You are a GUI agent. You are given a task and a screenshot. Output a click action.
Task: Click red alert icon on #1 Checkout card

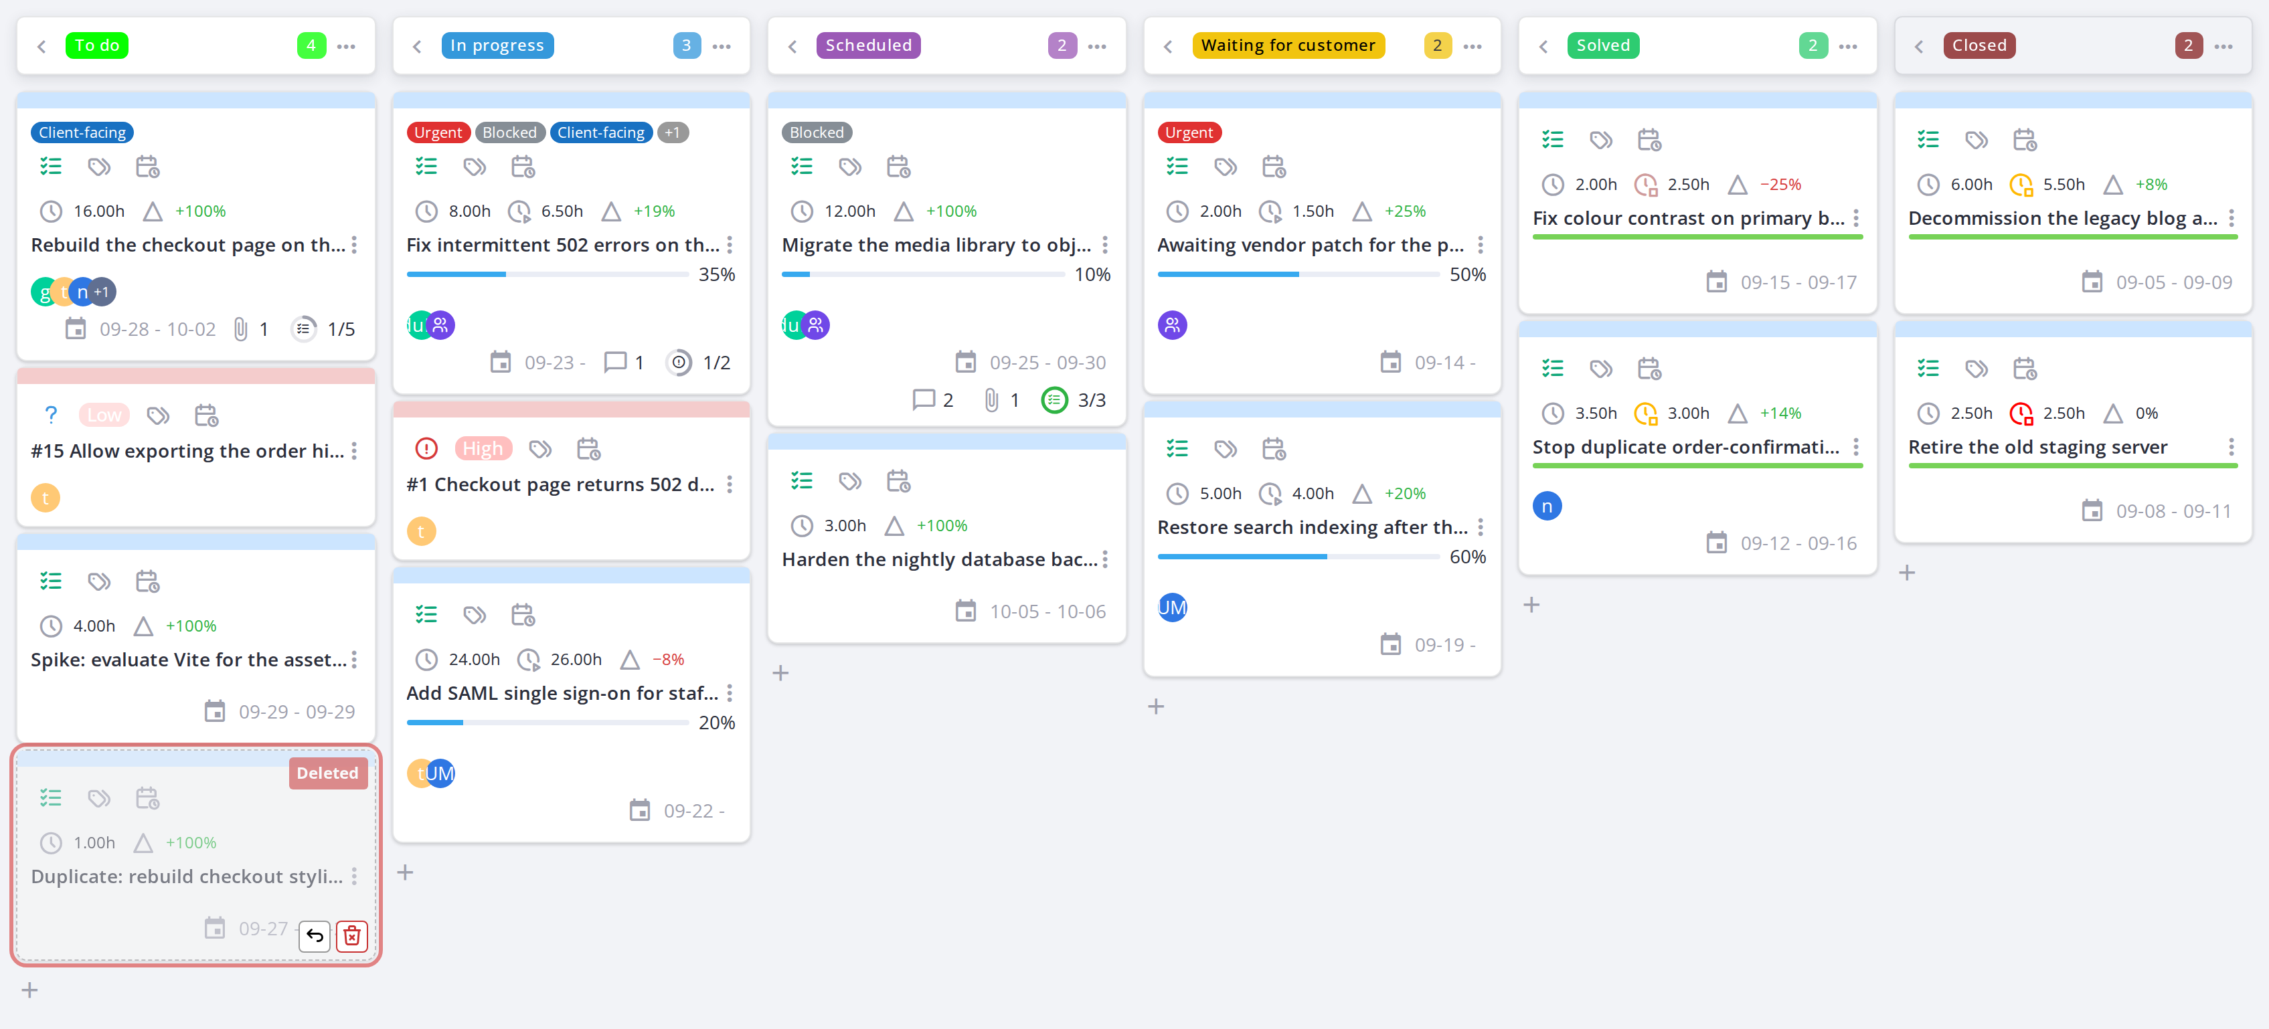[x=426, y=448]
